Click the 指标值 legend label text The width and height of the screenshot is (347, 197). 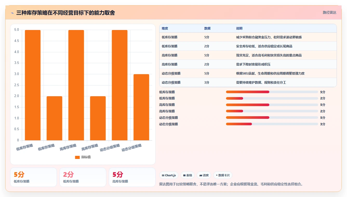[x=86, y=157]
